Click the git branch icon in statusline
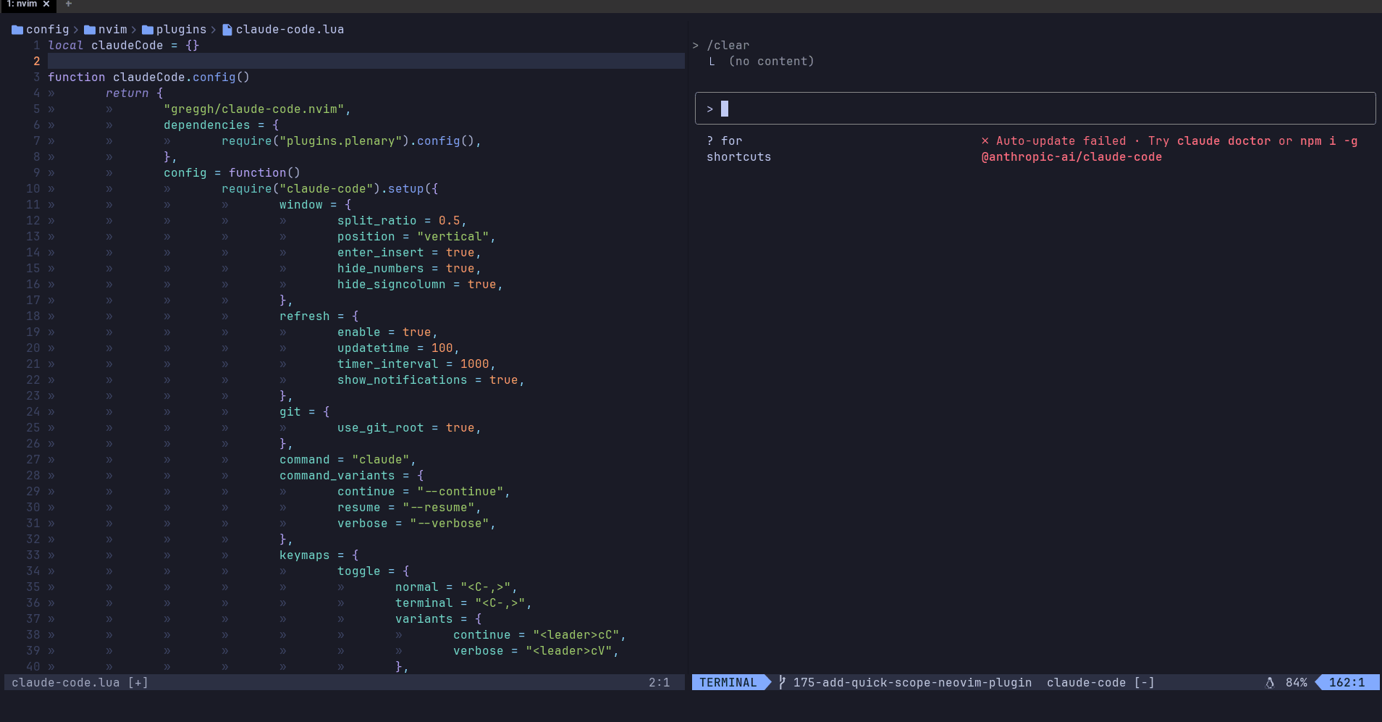 click(x=782, y=682)
